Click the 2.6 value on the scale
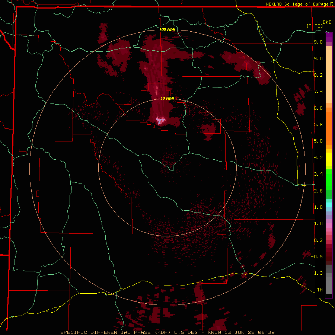The image size is (335, 335). [318, 191]
